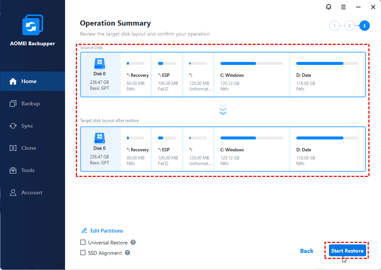Select C: Windows partition in Source Disk
The width and height of the screenshot is (381, 270).
pyautogui.click(x=251, y=75)
